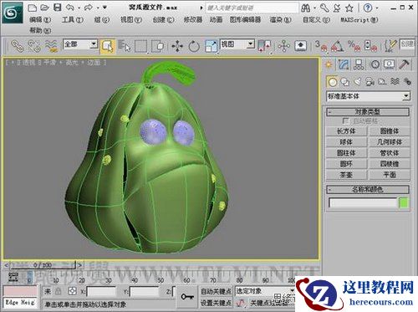Image resolution: width=418 pixels, height=312 pixels.
Task: Toggle the 自动关键点 auto key button
Action: tap(216, 291)
